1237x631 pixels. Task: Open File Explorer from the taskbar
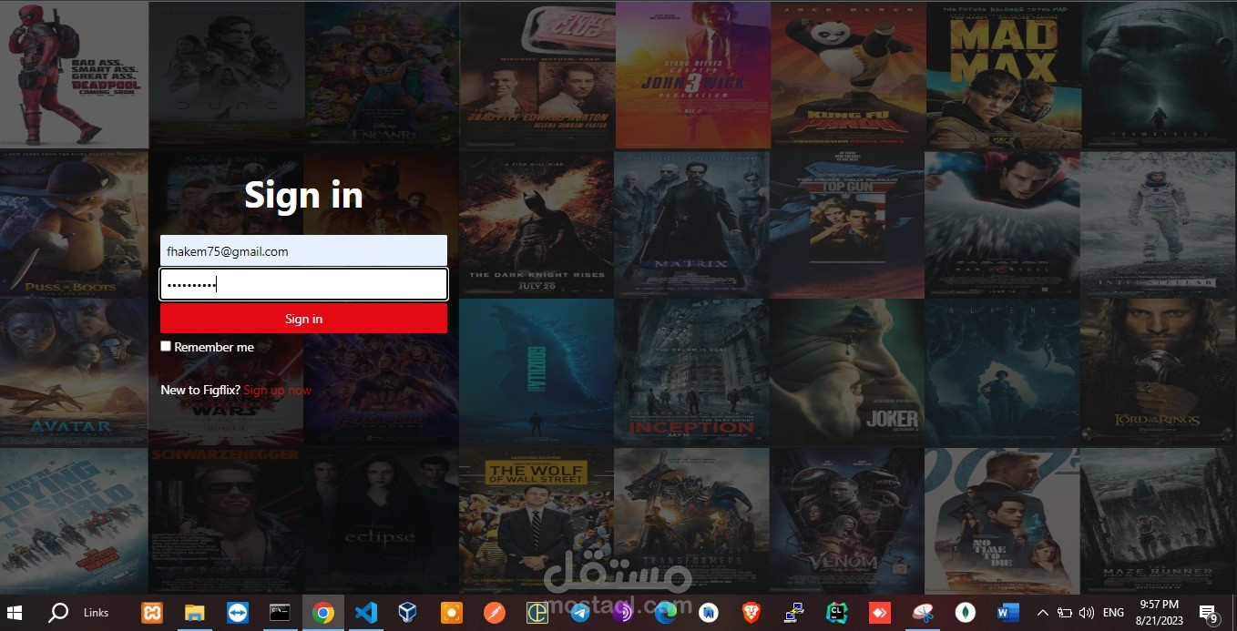194,613
